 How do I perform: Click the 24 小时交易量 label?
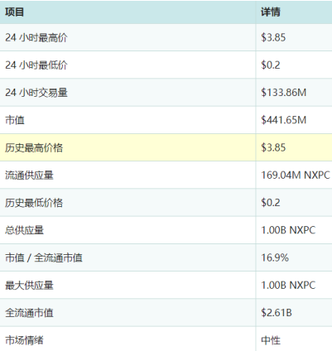(36, 93)
